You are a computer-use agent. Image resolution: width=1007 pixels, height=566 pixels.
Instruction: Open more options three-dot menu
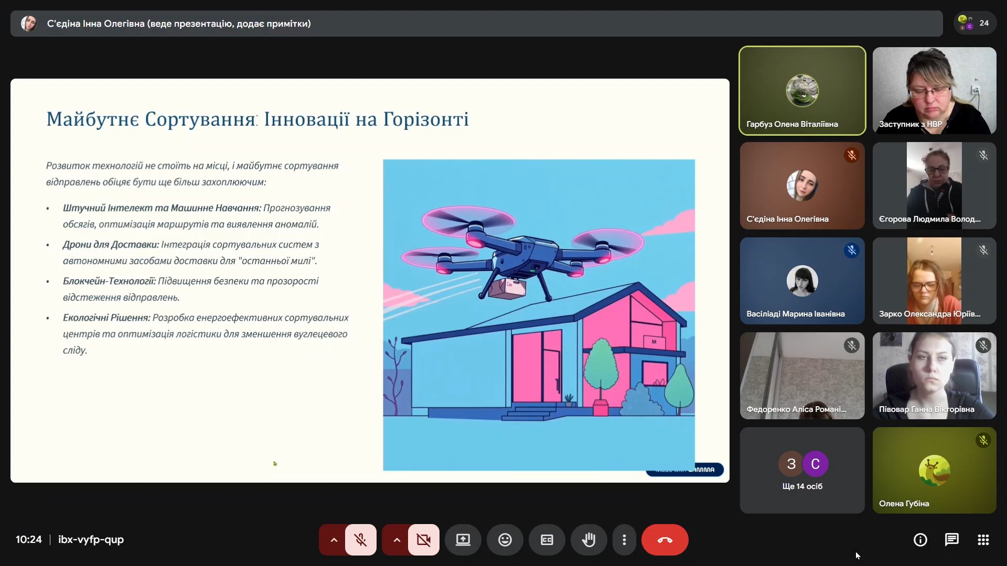pyautogui.click(x=624, y=540)
